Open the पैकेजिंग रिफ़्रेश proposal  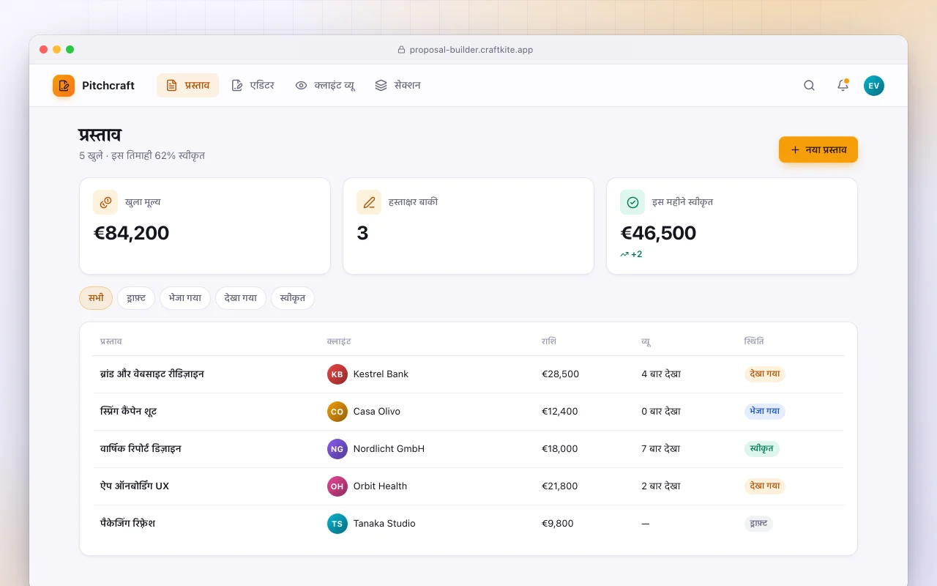[127, 524]
